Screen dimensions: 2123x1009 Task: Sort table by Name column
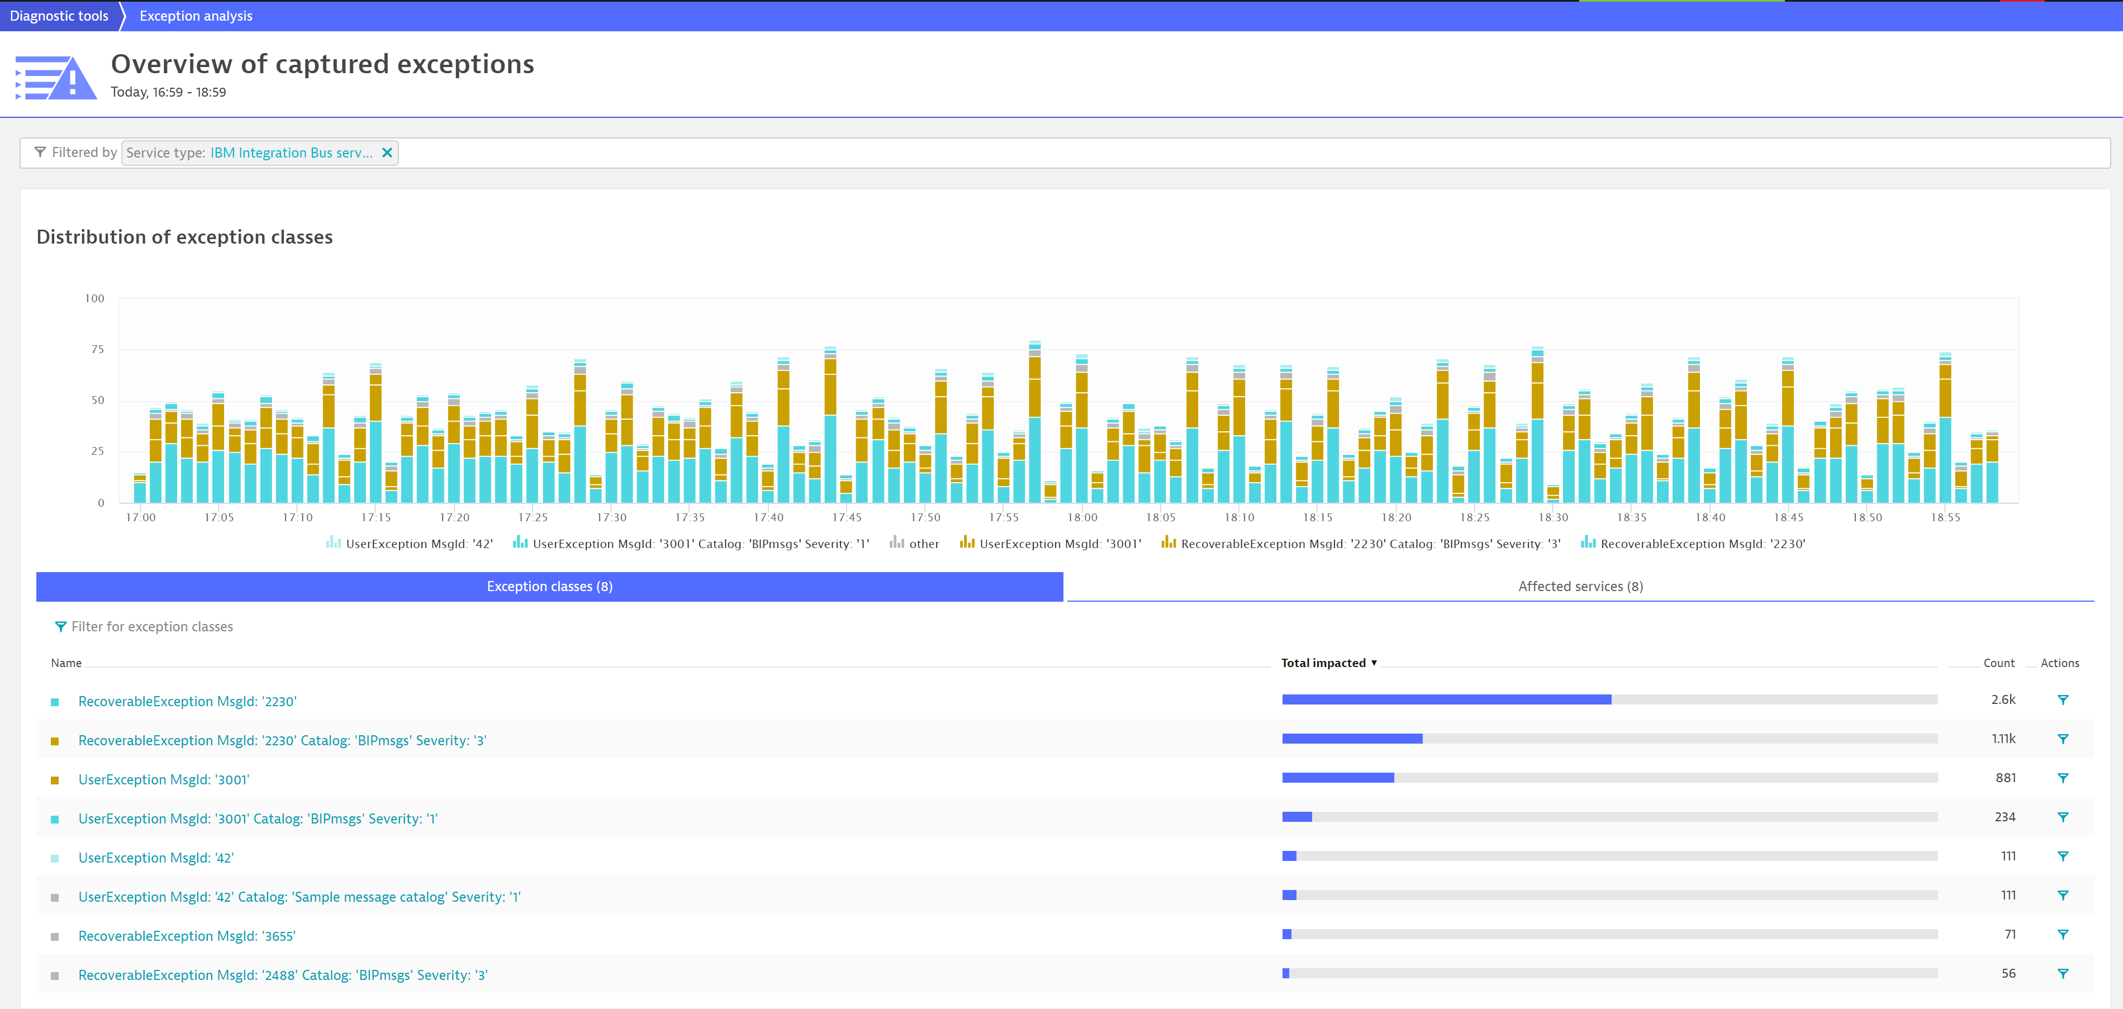tap(66, 663)
